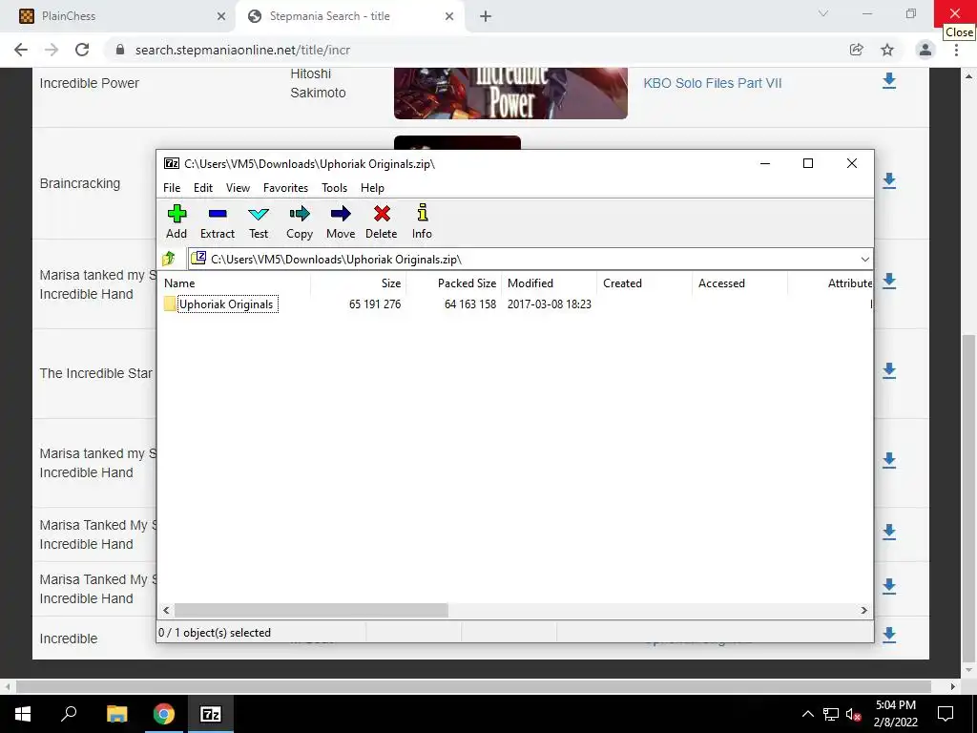Image resolution: width=977 pixels, height=733 pixels.
Task: Reload the Stepmania search page
Action: (x=82, y=50)
